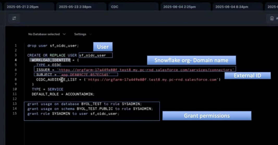Click line number 15 in the gutter
Image resolution: width=278 pixels, height=145 pixels.
tap(15, 113)
